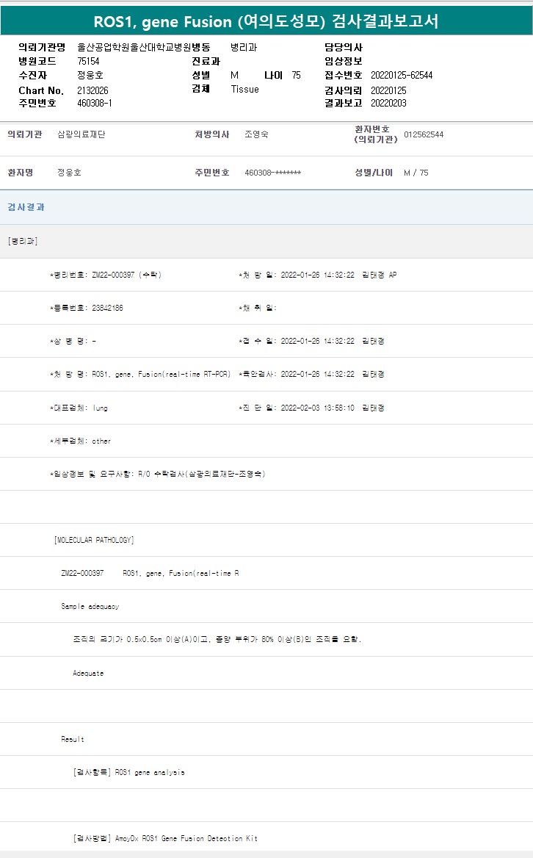Click the 대표검체 row showing lung
The width and height of the screenshot is (533, 858).
[x=79, y=408]
